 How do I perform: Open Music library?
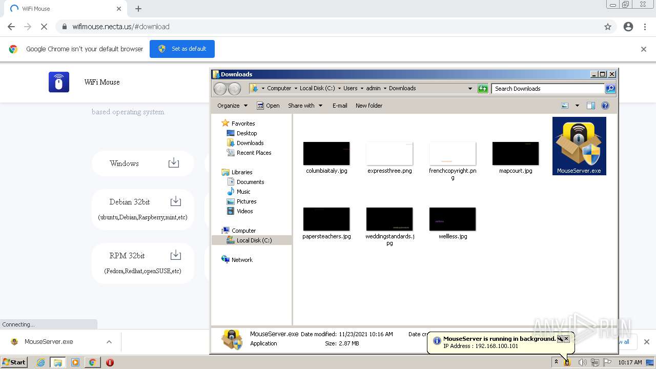point(243,192)
